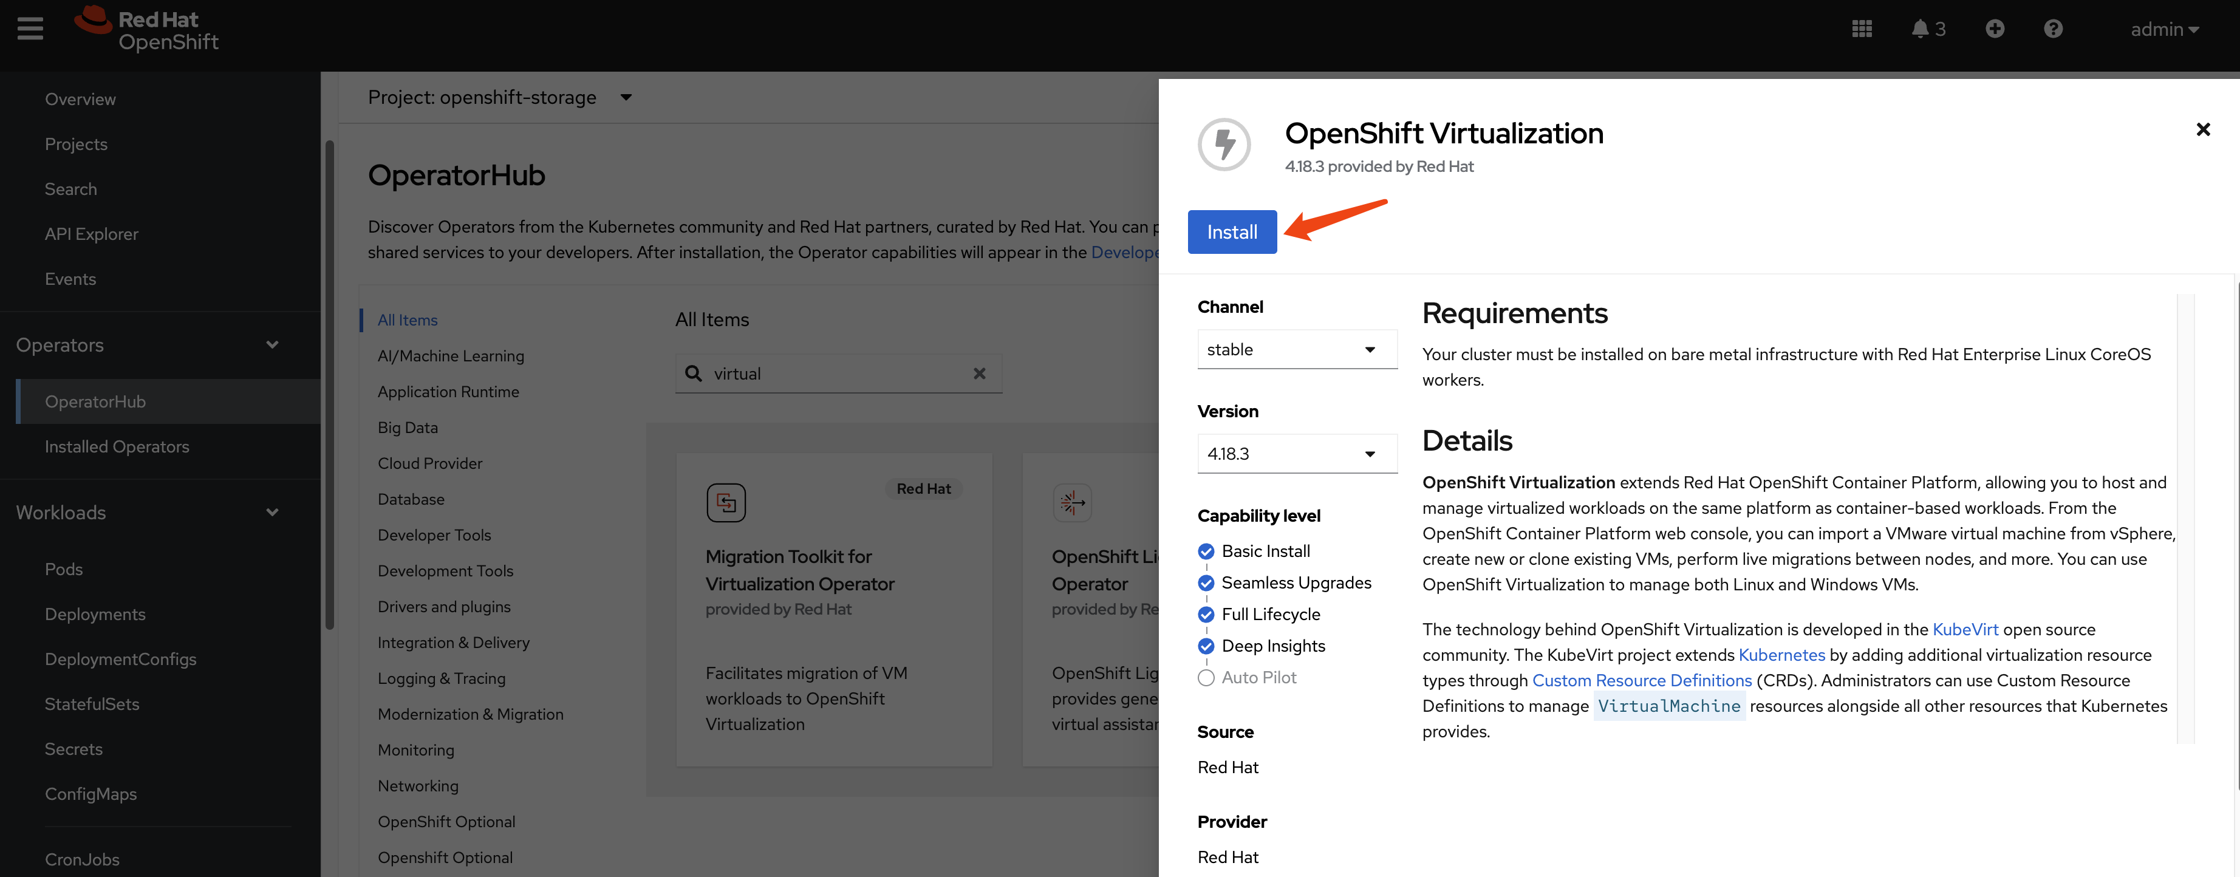2240x877 pixels.
Task: Click the Deep Insights capability check
Action: coord(1205,646)
